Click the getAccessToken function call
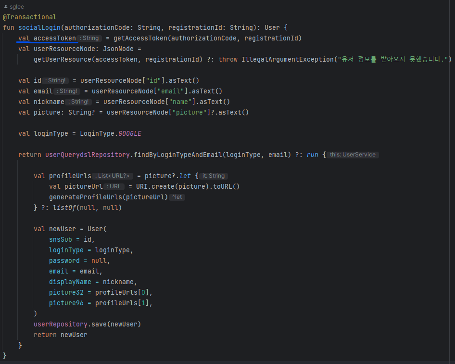Image resolution: width=455 pixels, height=364 pixels. 140,39
